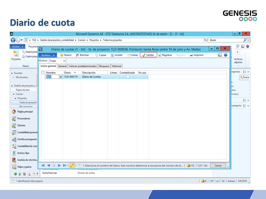Go to next record arrow
This screenshot has height=199, width=266.
point(59,166)
